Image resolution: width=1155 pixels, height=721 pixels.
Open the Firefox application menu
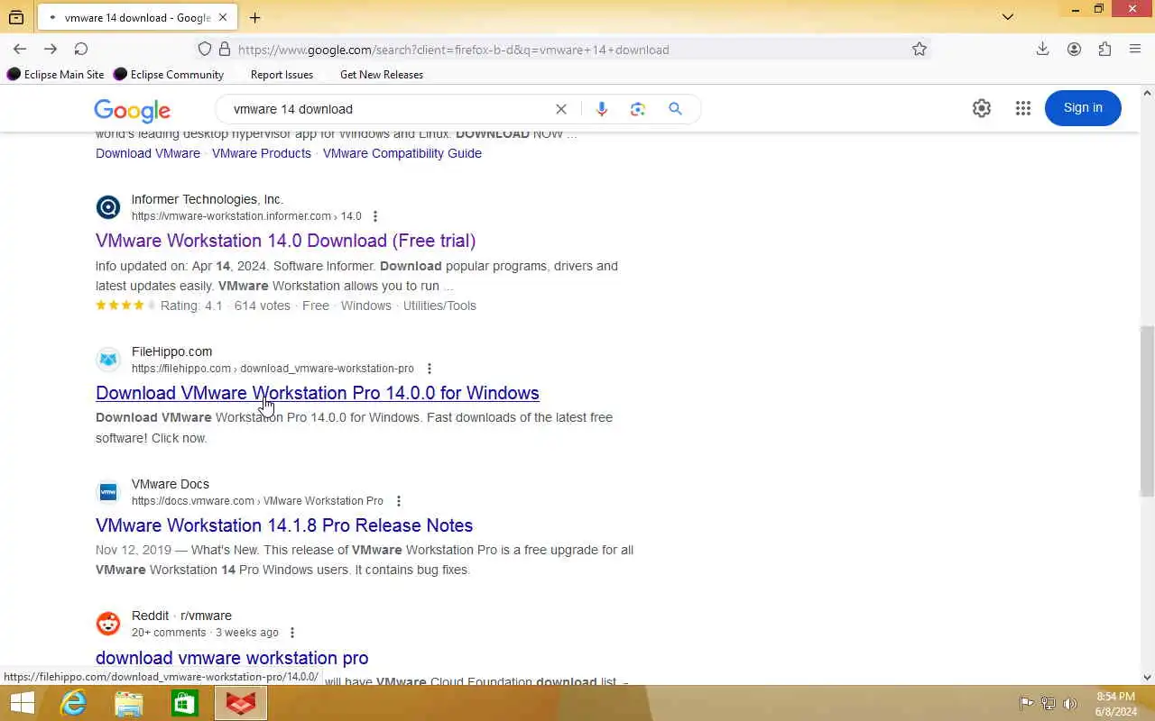[x=1135, y=49]
